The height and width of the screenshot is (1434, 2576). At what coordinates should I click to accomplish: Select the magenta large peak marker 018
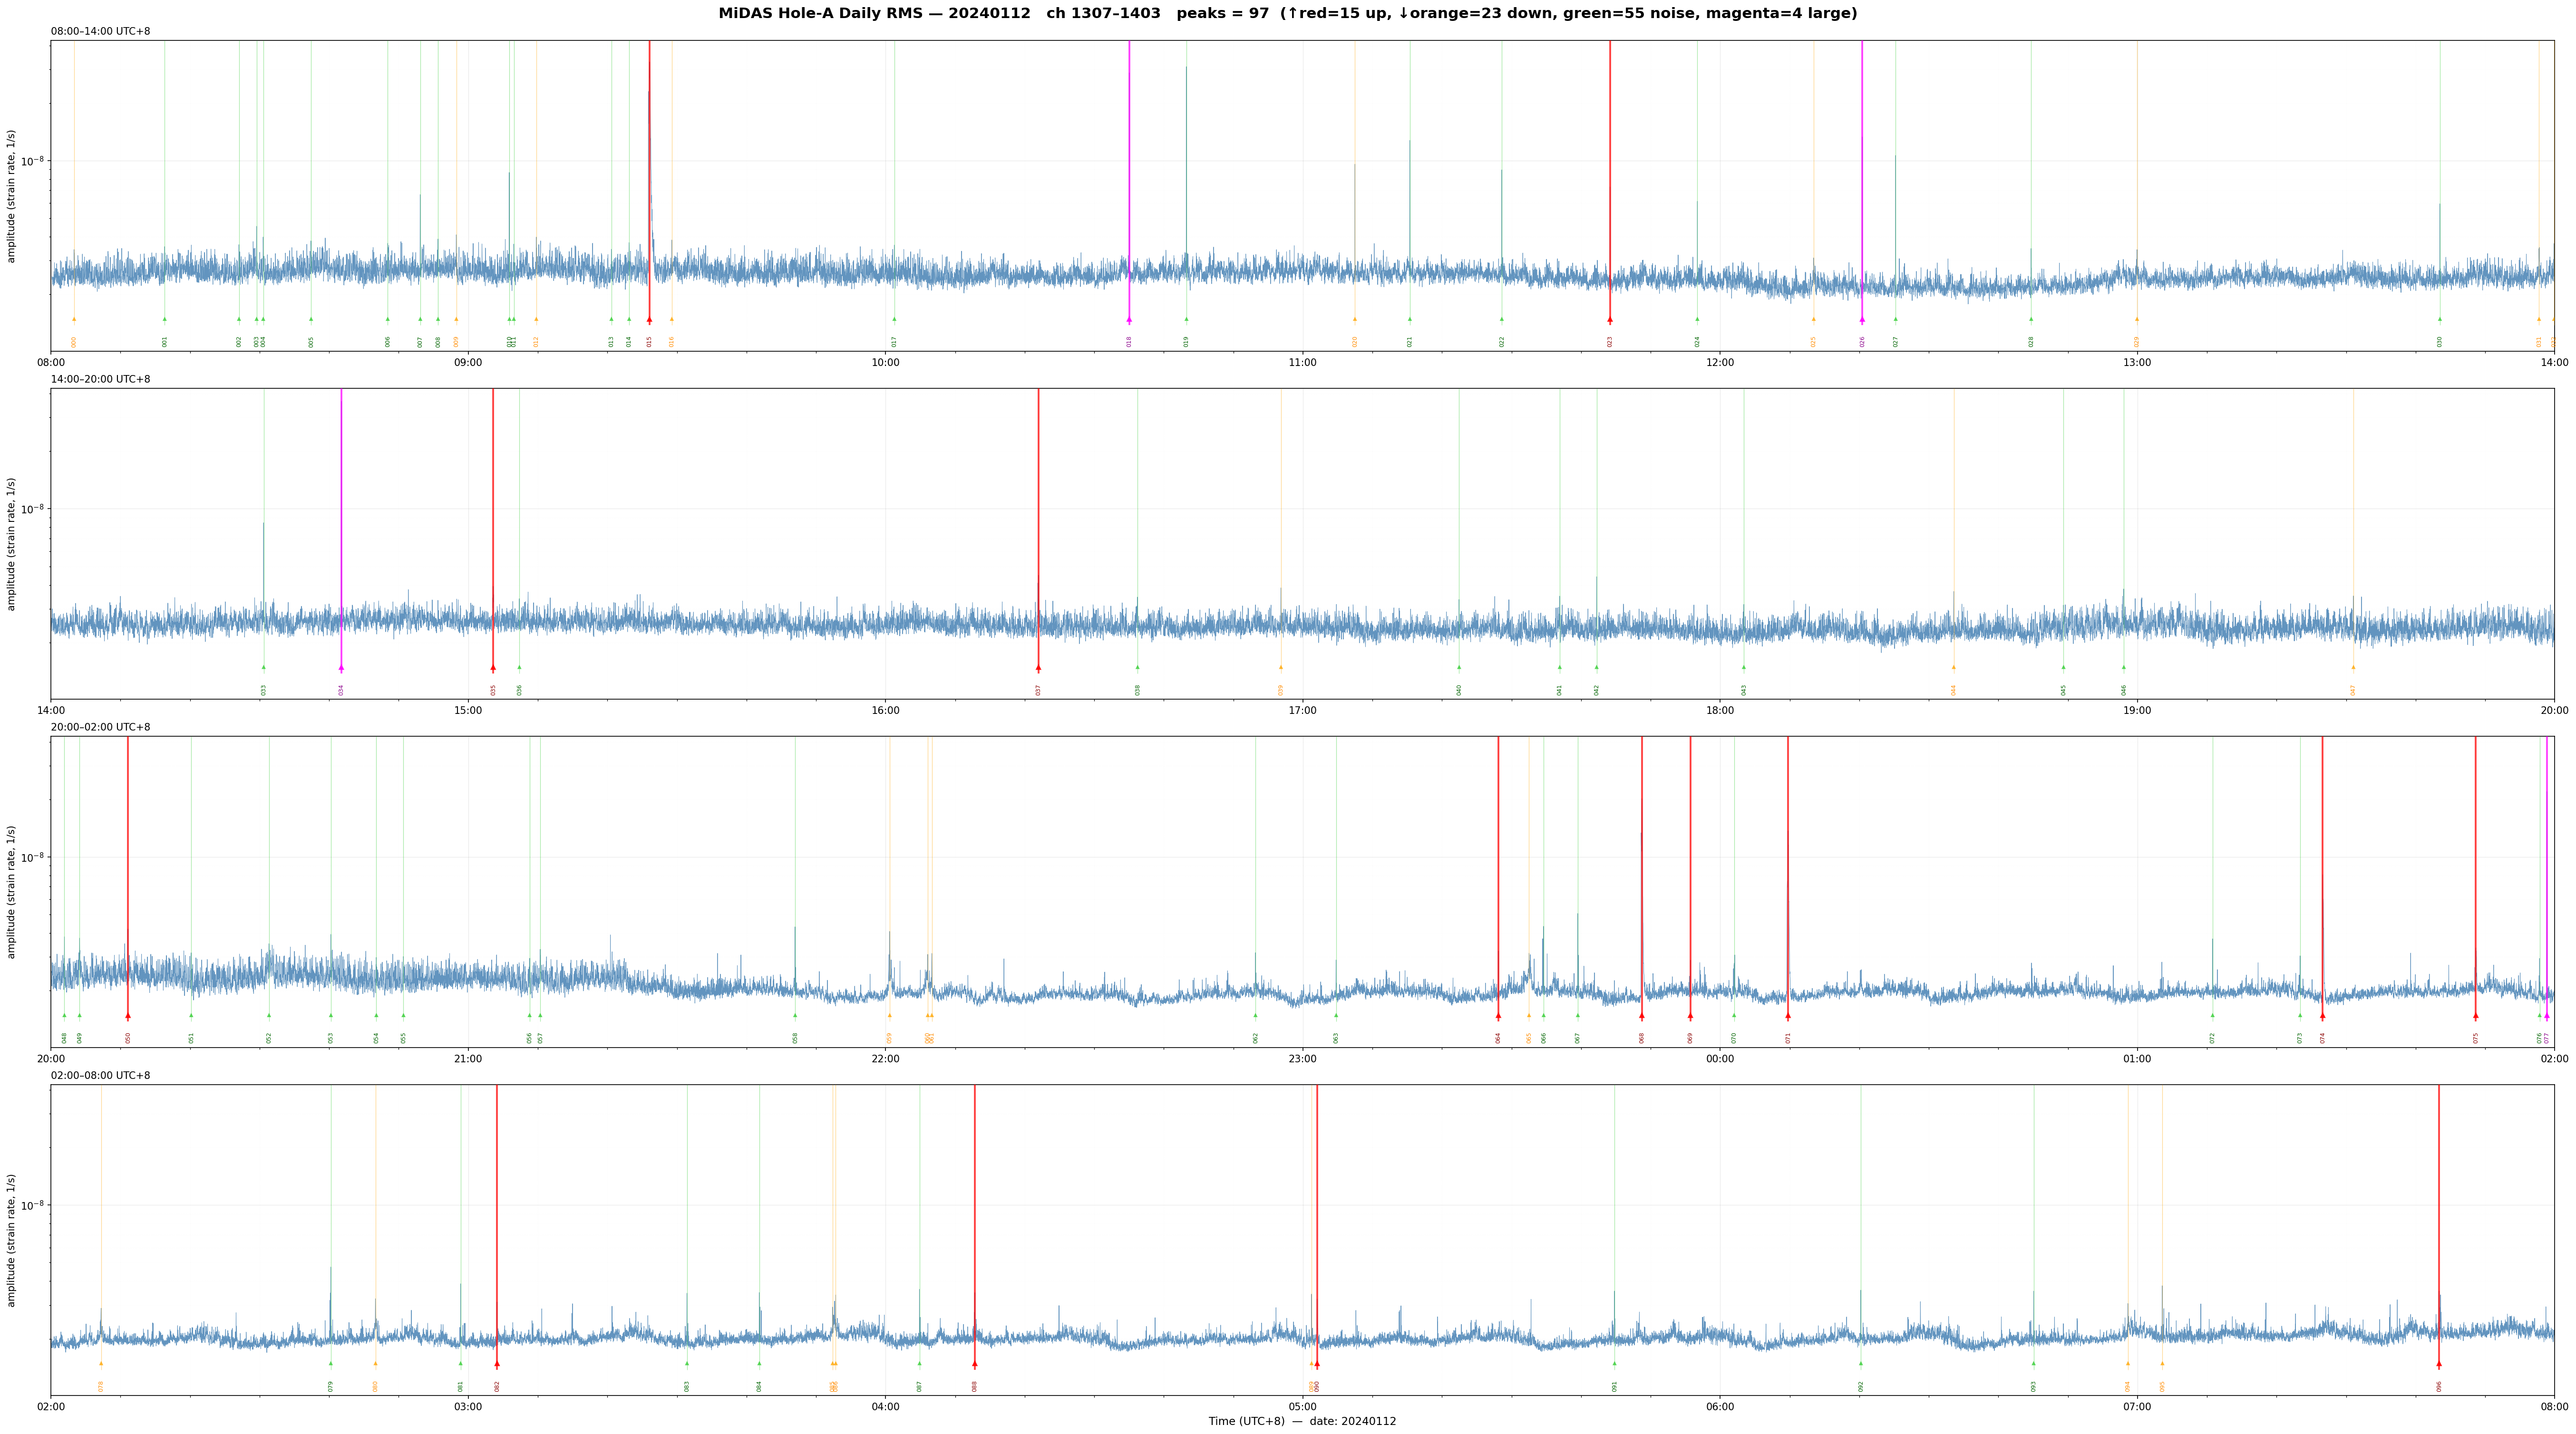pyautogui.click(x=1129, y=320)
